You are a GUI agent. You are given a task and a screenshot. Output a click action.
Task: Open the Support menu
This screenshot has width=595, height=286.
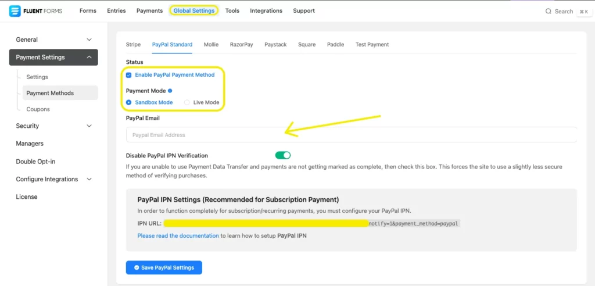pyautogui.click(x=303, y=10)
